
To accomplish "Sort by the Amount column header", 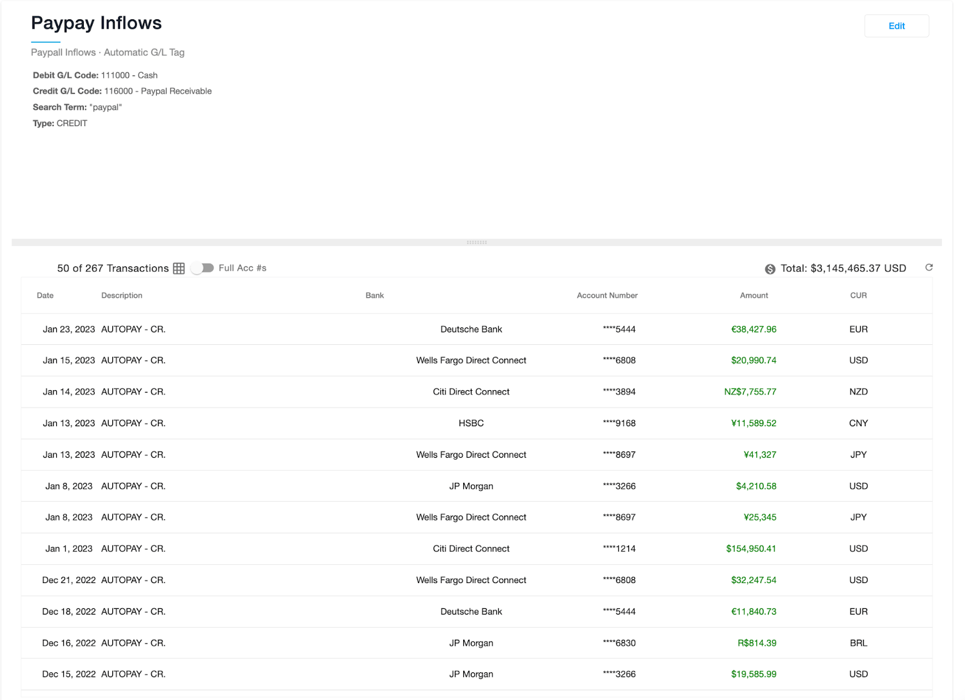I will coord(754,295).
